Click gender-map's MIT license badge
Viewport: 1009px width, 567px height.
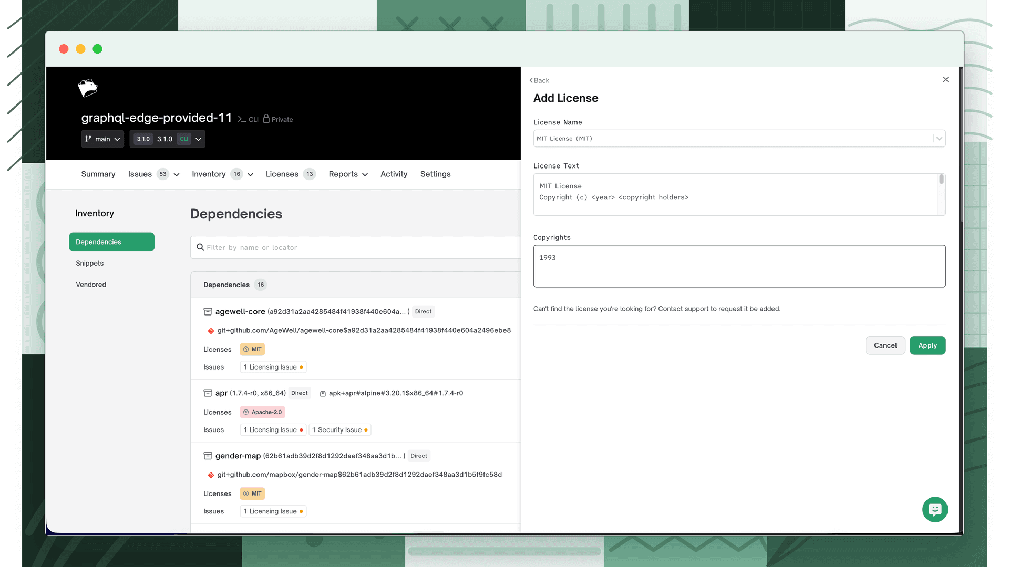point(252,494)
